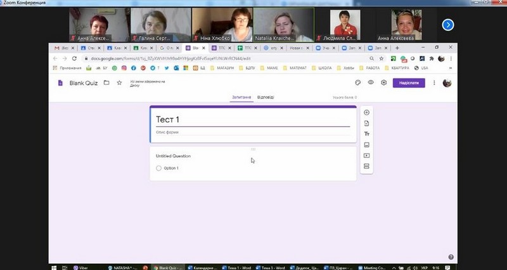Star the Blank Quiz form

[x=119, y=83]
